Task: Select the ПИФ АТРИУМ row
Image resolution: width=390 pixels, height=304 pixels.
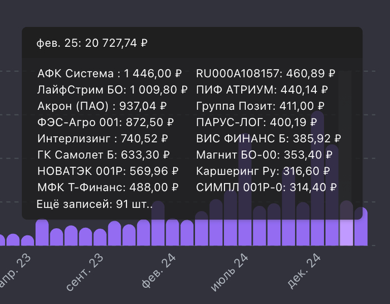Action: [x=262, y=89]
